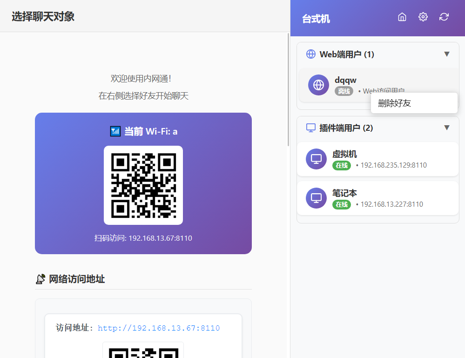
Task: Click the 离线 status badge of dqqw
Action: point(344,91)
